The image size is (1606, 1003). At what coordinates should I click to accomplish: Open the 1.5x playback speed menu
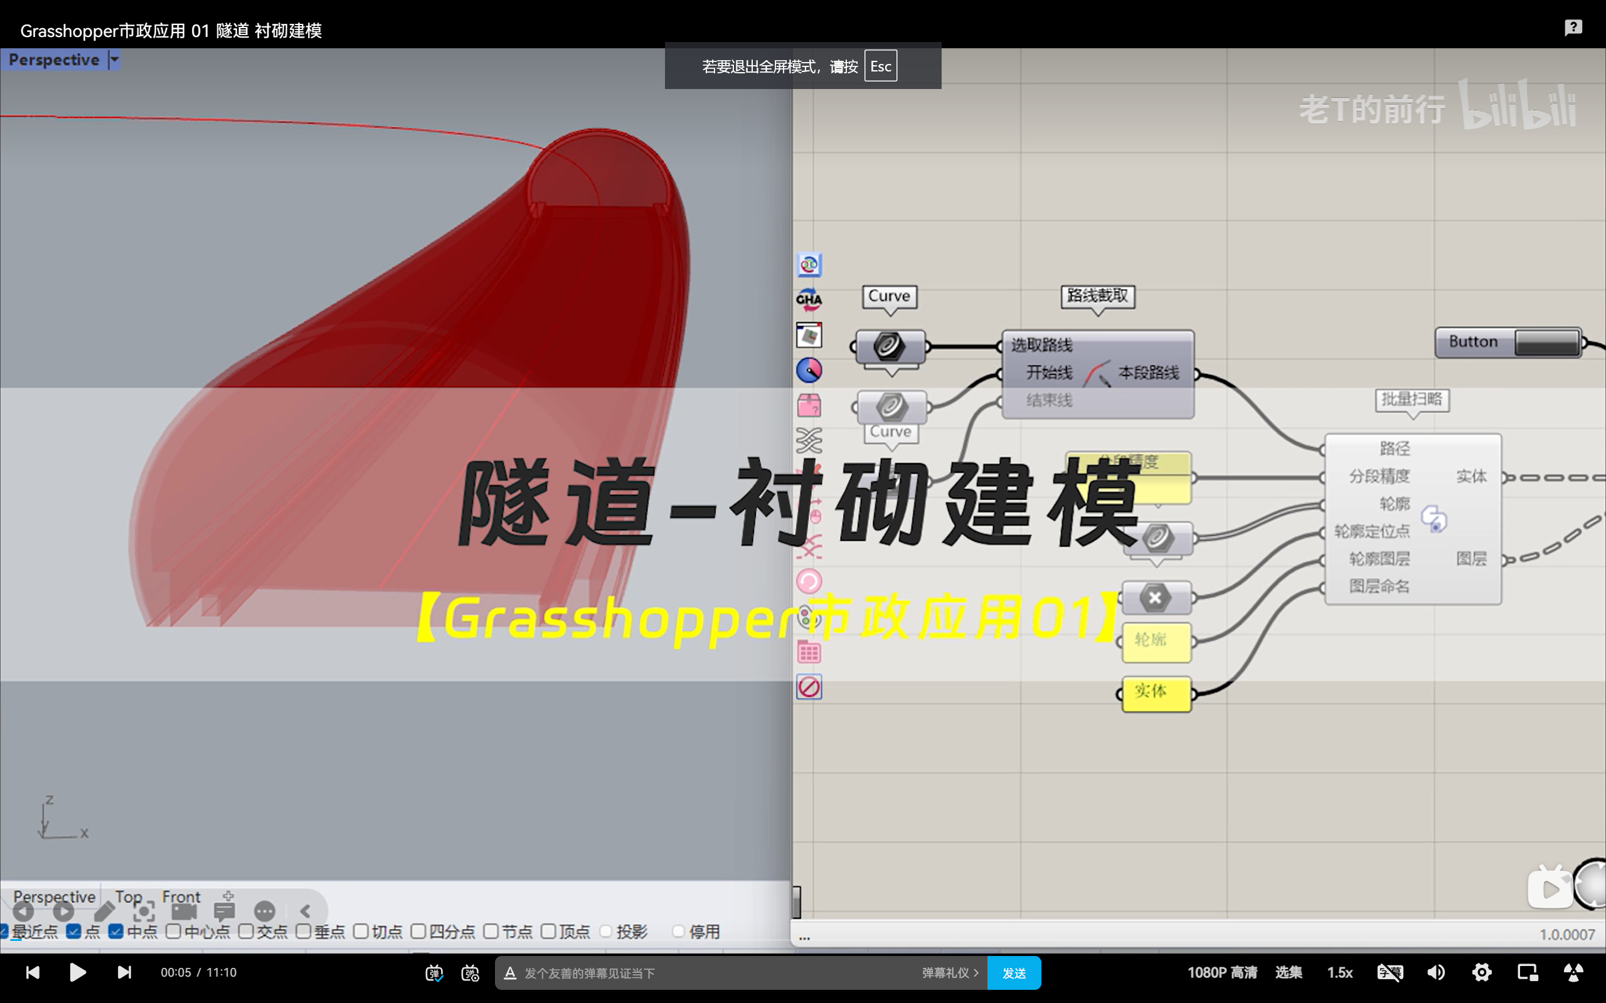(x=1339, y=972)
